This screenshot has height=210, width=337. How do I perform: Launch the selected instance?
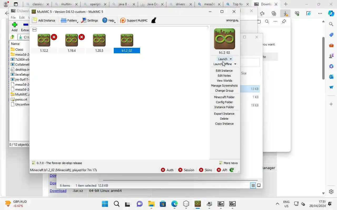point(223,59)
